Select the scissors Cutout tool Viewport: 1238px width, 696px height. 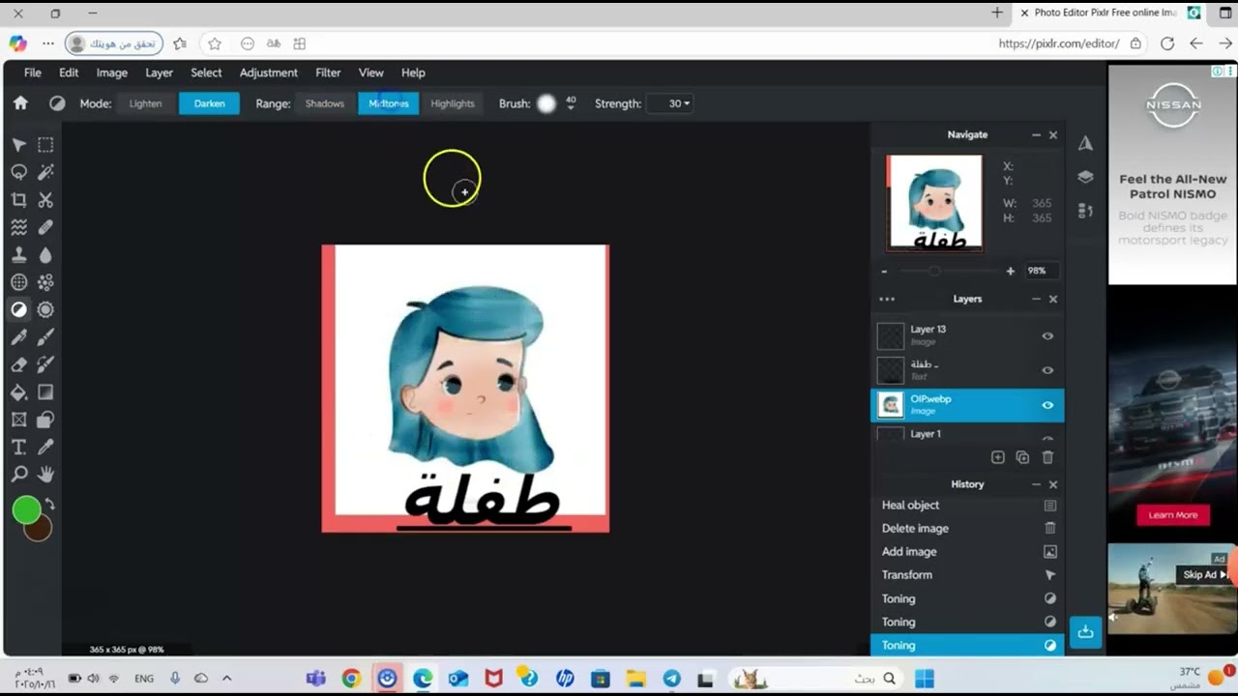click(x=45, y=200)
